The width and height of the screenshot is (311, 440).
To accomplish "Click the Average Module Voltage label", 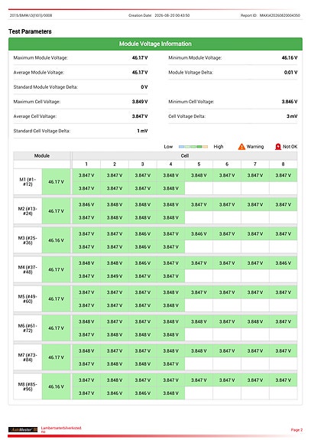I will (x=39, y=73).
